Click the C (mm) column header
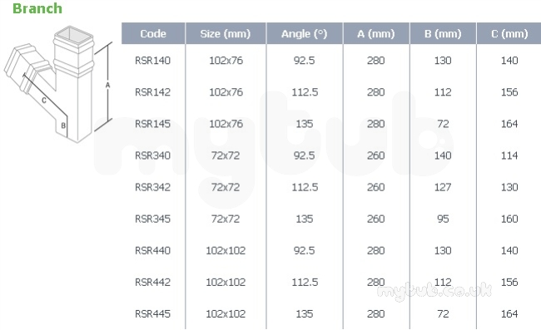This screenshot has height=330, width=541. (x=509, y=33)
